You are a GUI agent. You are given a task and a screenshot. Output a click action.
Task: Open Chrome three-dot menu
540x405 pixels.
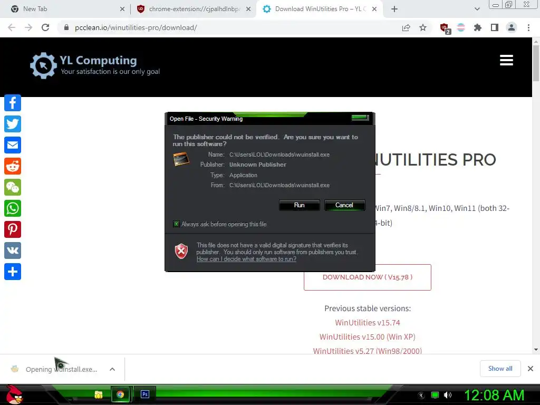(528, 27)
